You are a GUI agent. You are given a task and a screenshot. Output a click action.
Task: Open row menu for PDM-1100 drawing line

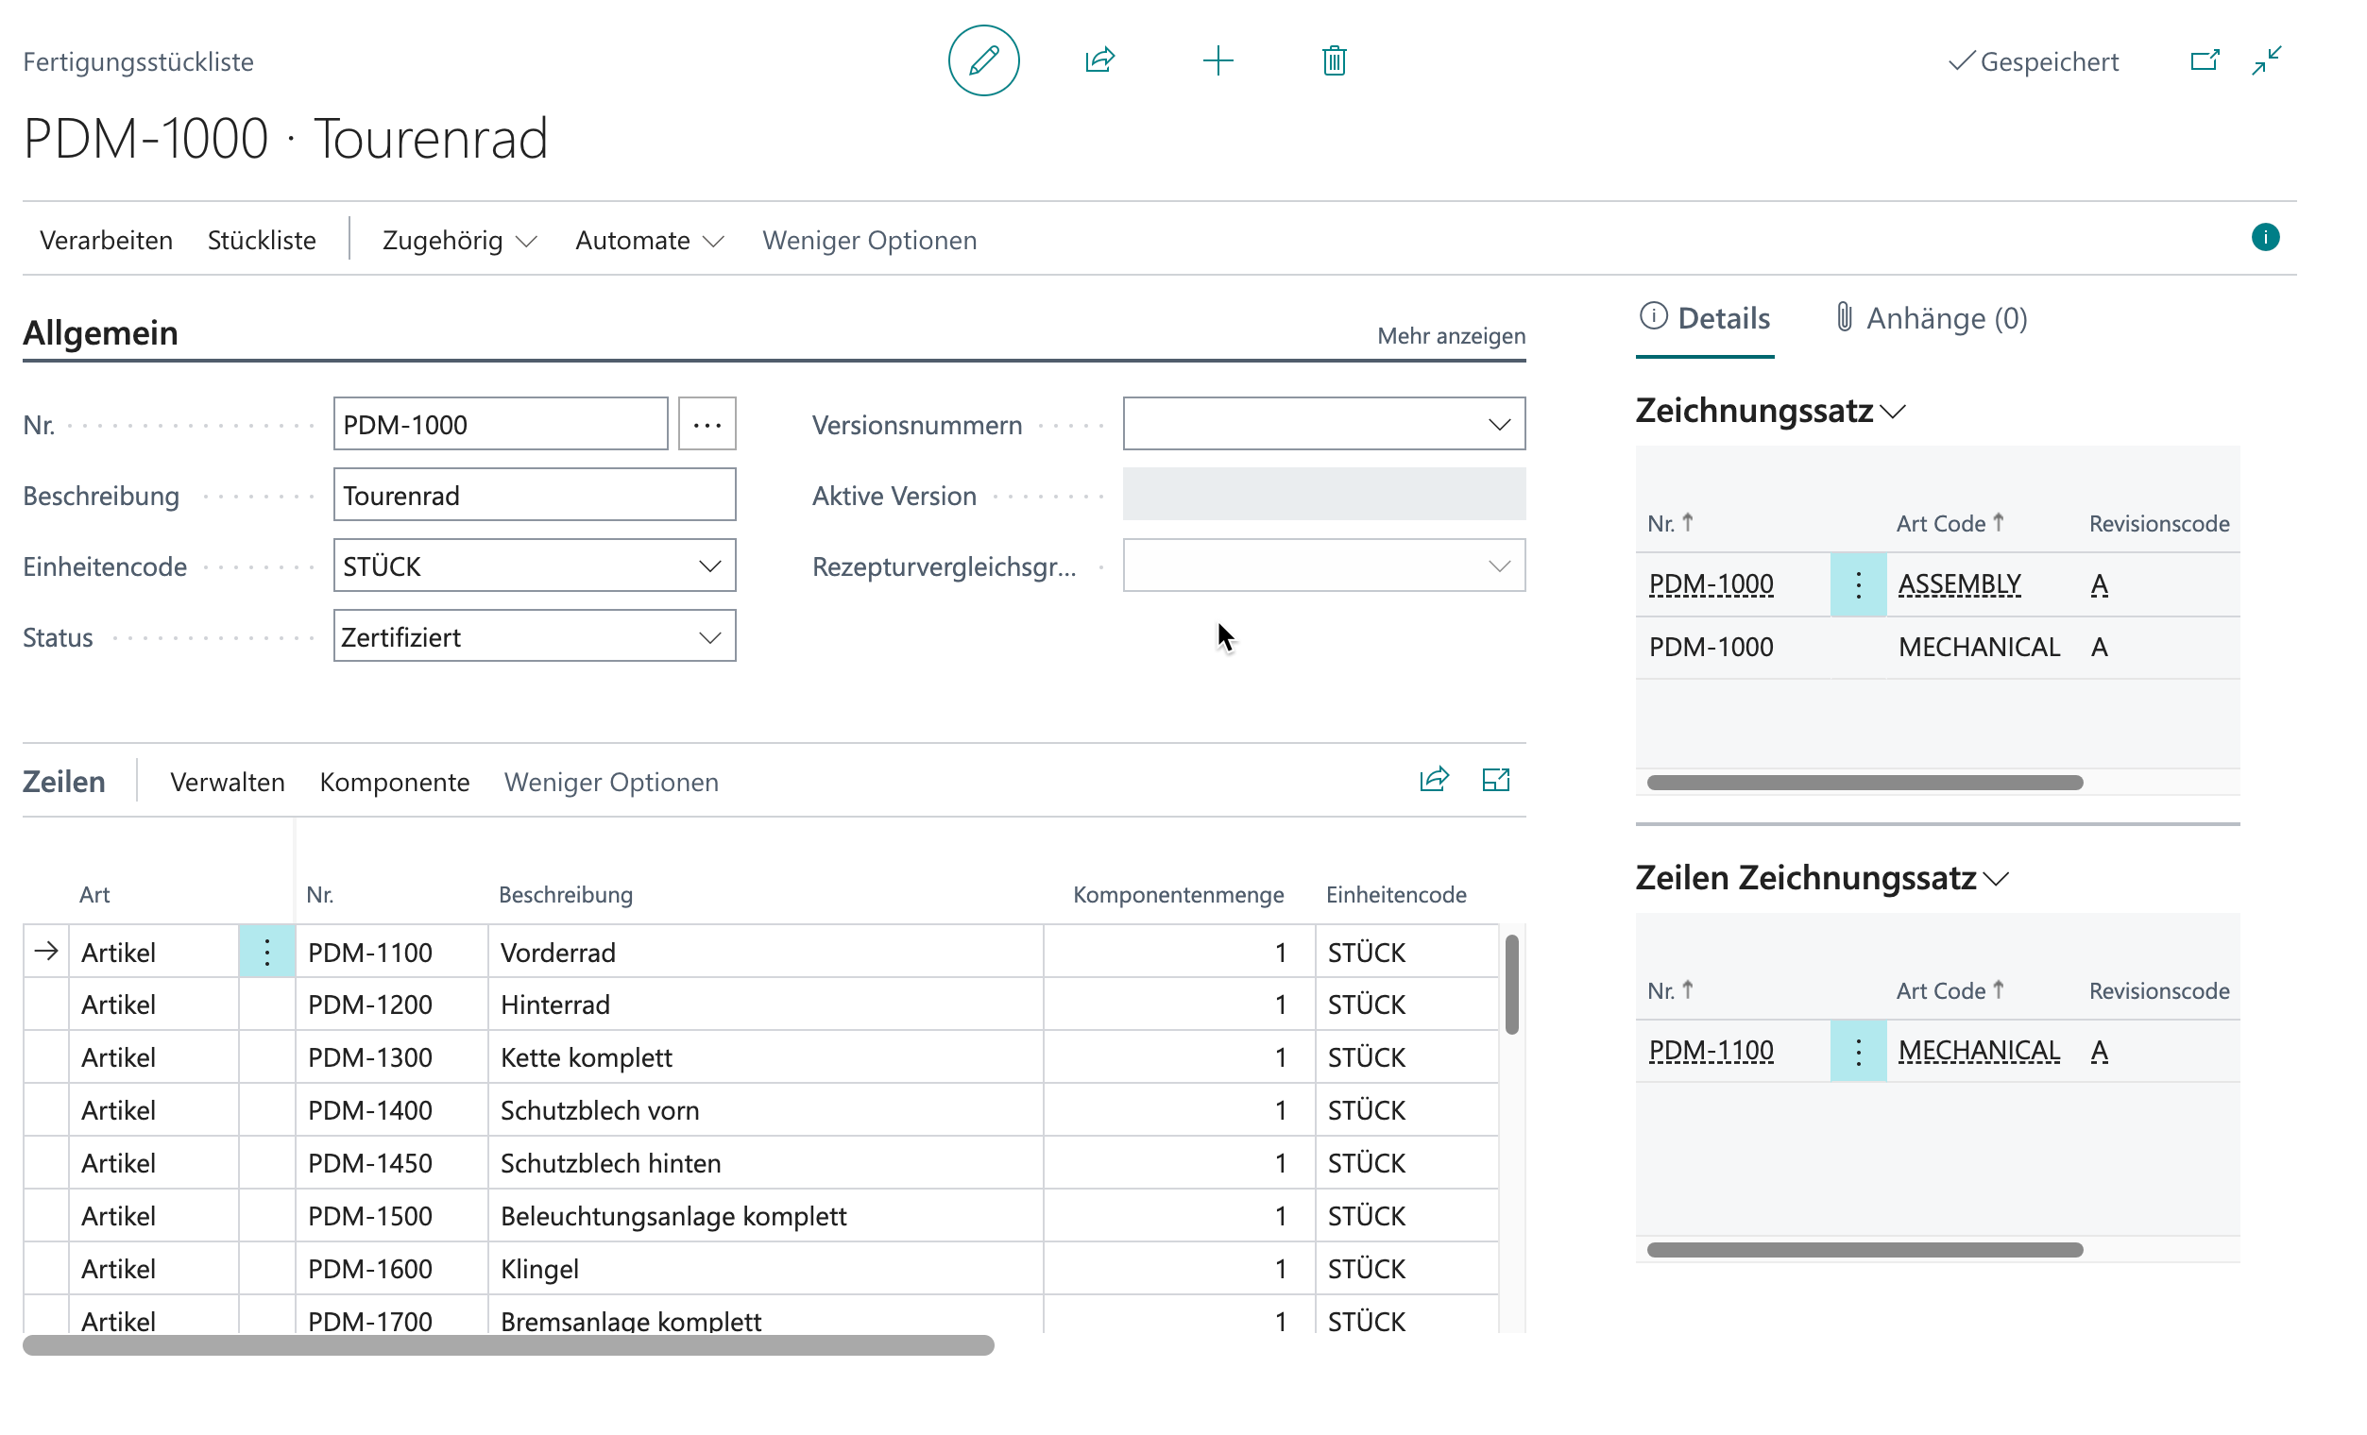point(1857,1051)
